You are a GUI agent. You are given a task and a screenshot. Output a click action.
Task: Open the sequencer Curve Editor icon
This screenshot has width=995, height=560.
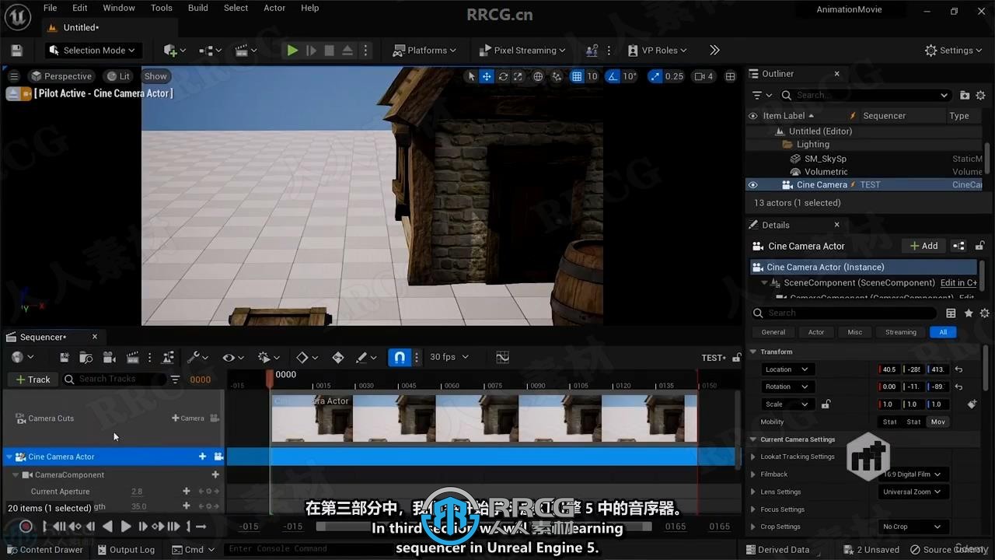coord(503,358)
